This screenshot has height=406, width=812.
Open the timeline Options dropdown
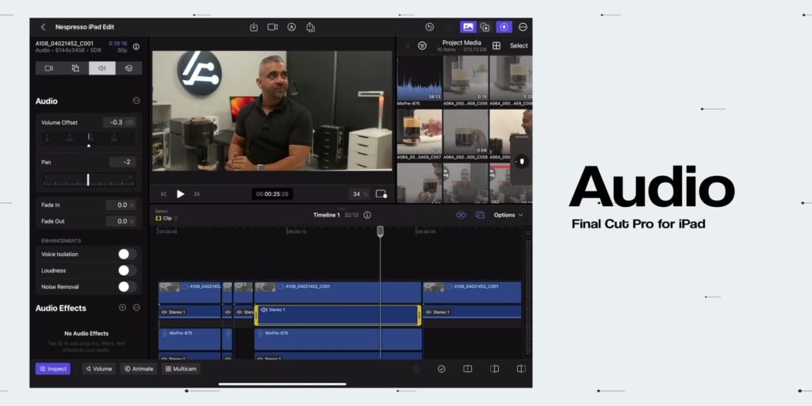click(508, 215)
